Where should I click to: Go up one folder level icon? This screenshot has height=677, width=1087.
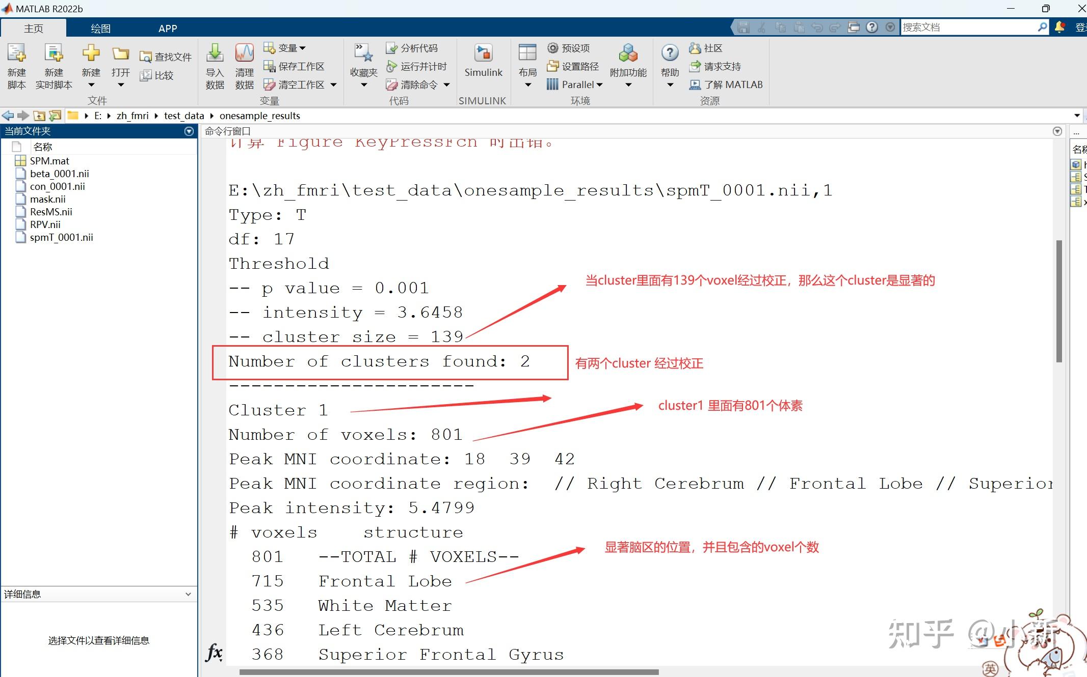pos(39,116)
